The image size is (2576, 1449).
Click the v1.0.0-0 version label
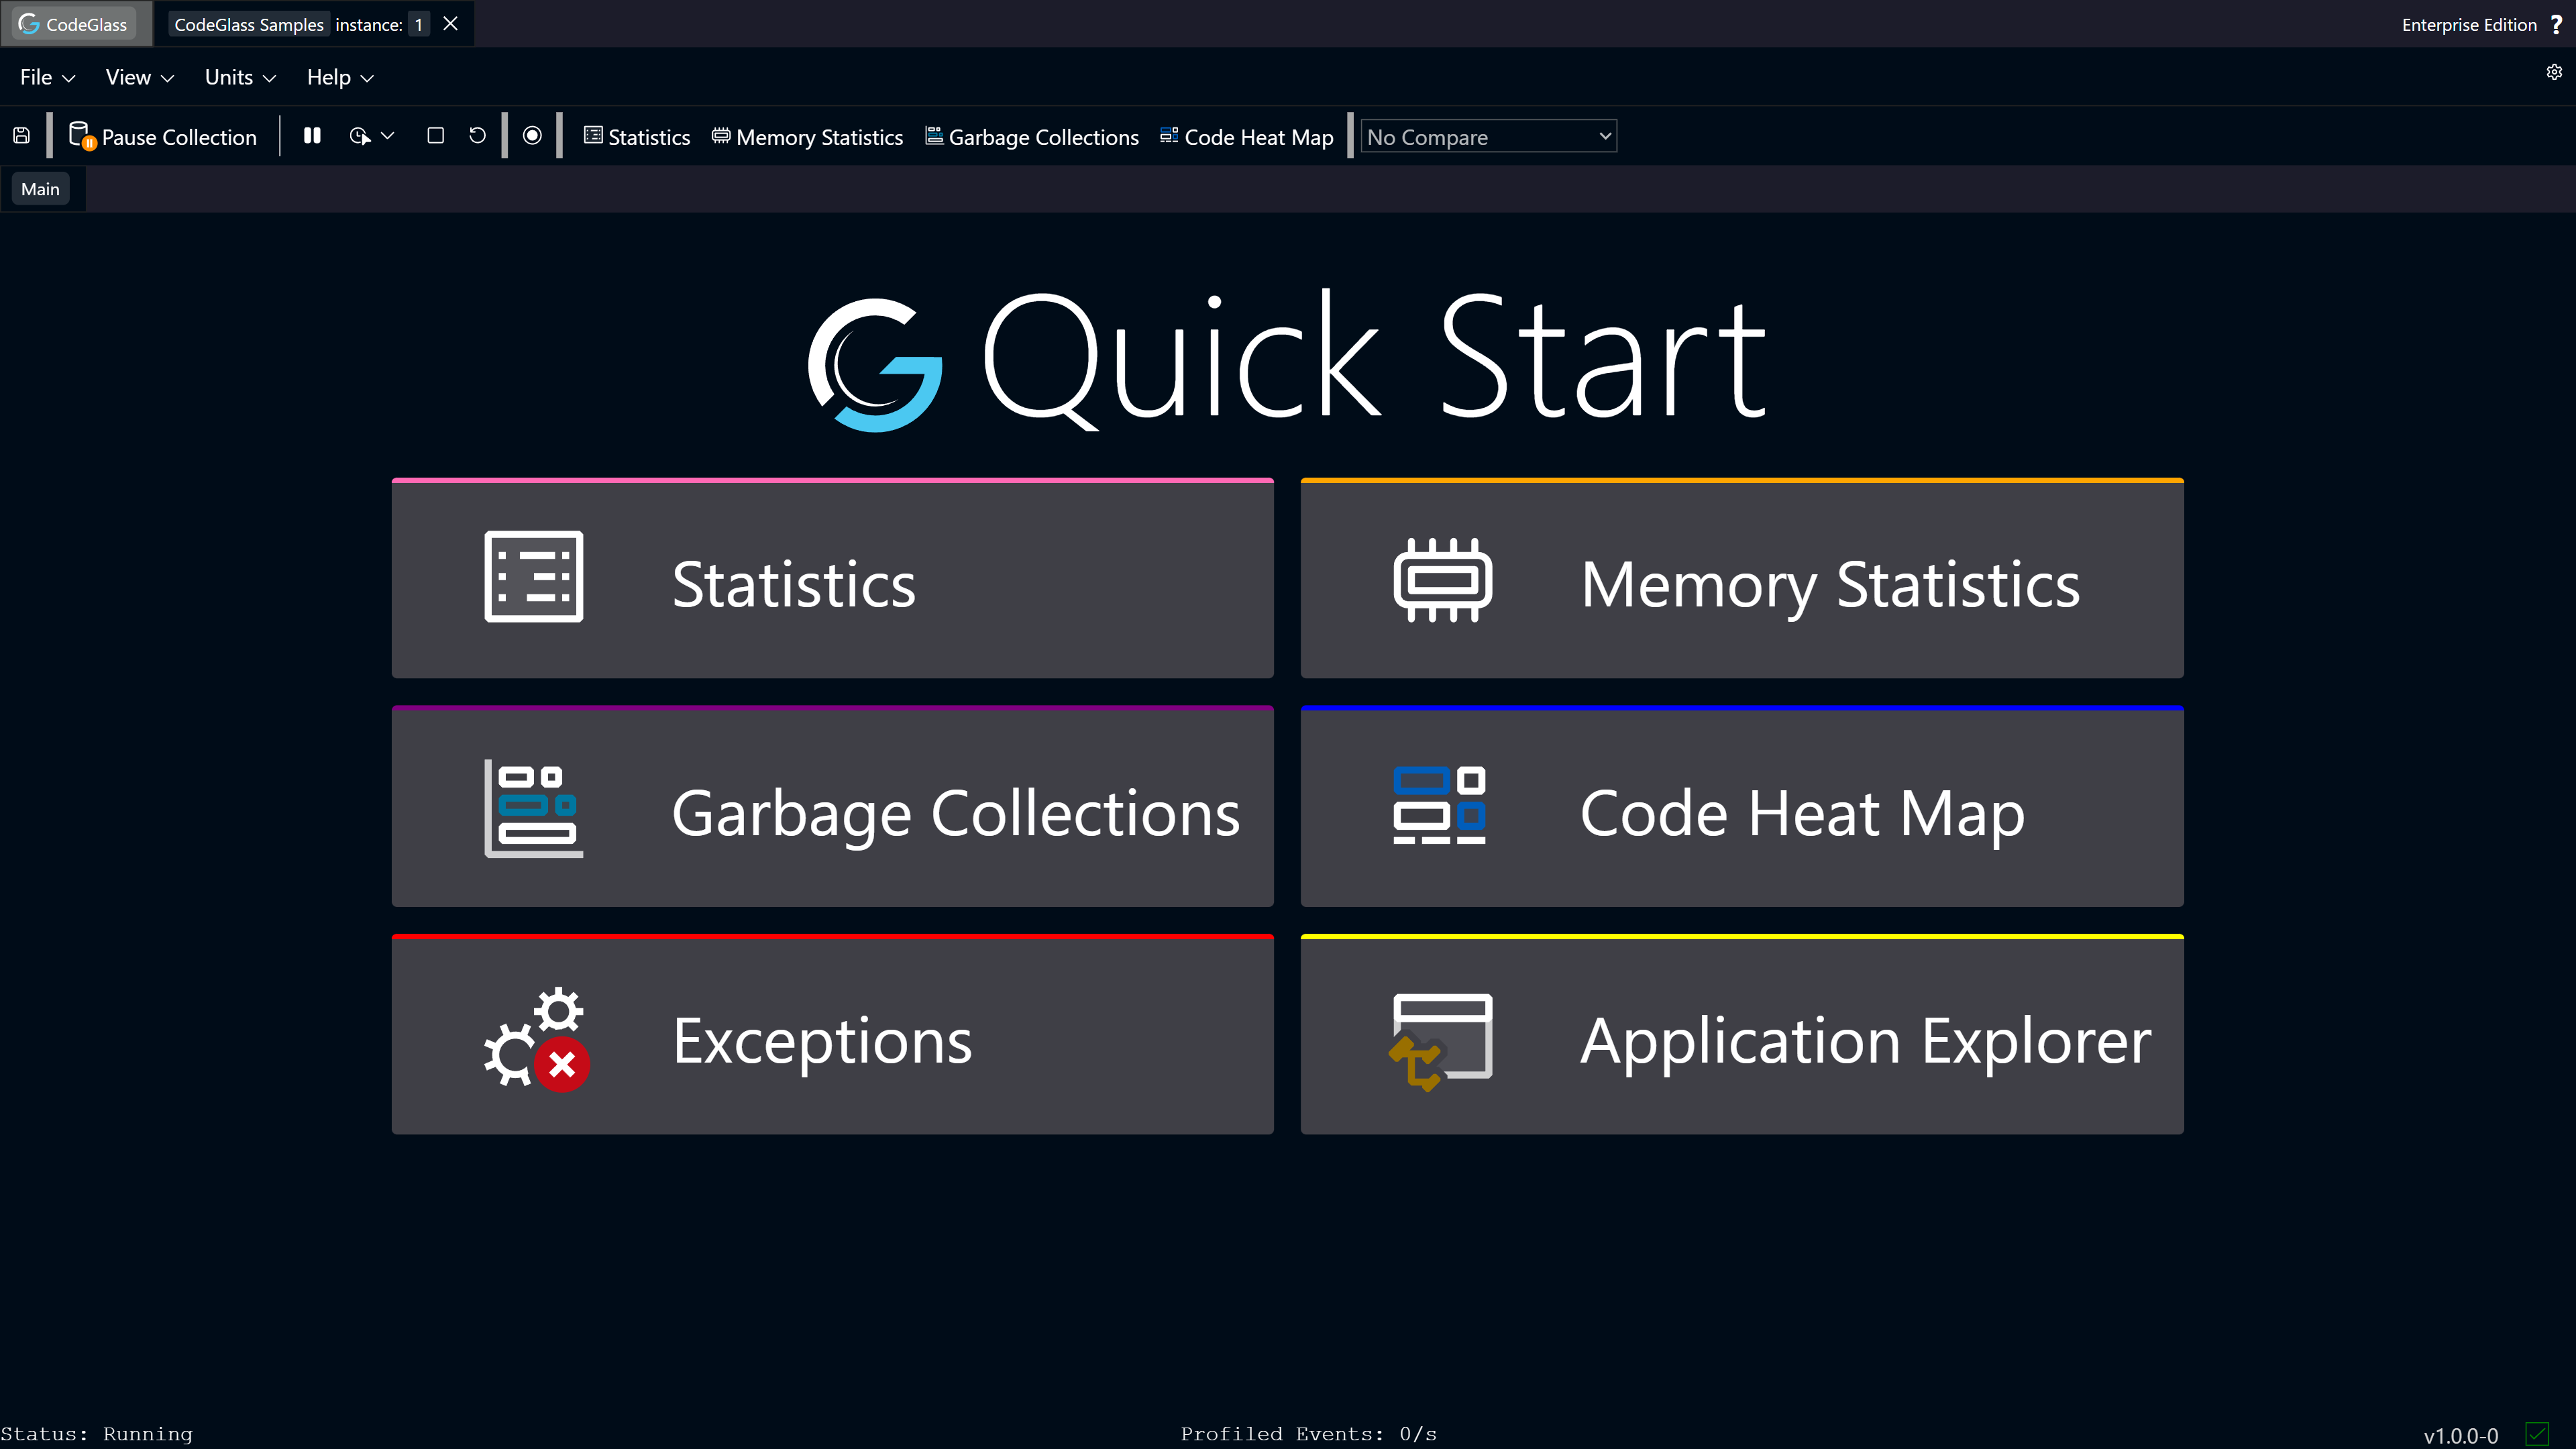coord(2461,1436)
